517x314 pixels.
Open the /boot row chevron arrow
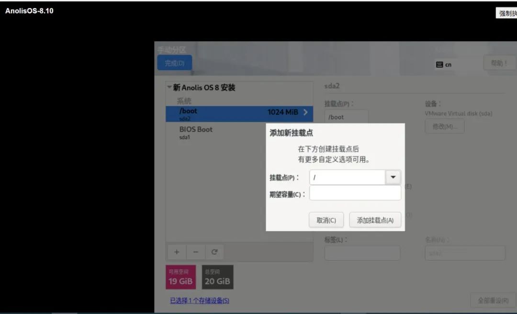(305, 112)
